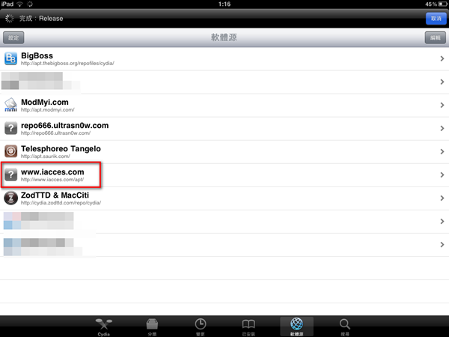Expand BigBoss source chevron
Screen dimensions: 449x337
pos(442,58)
